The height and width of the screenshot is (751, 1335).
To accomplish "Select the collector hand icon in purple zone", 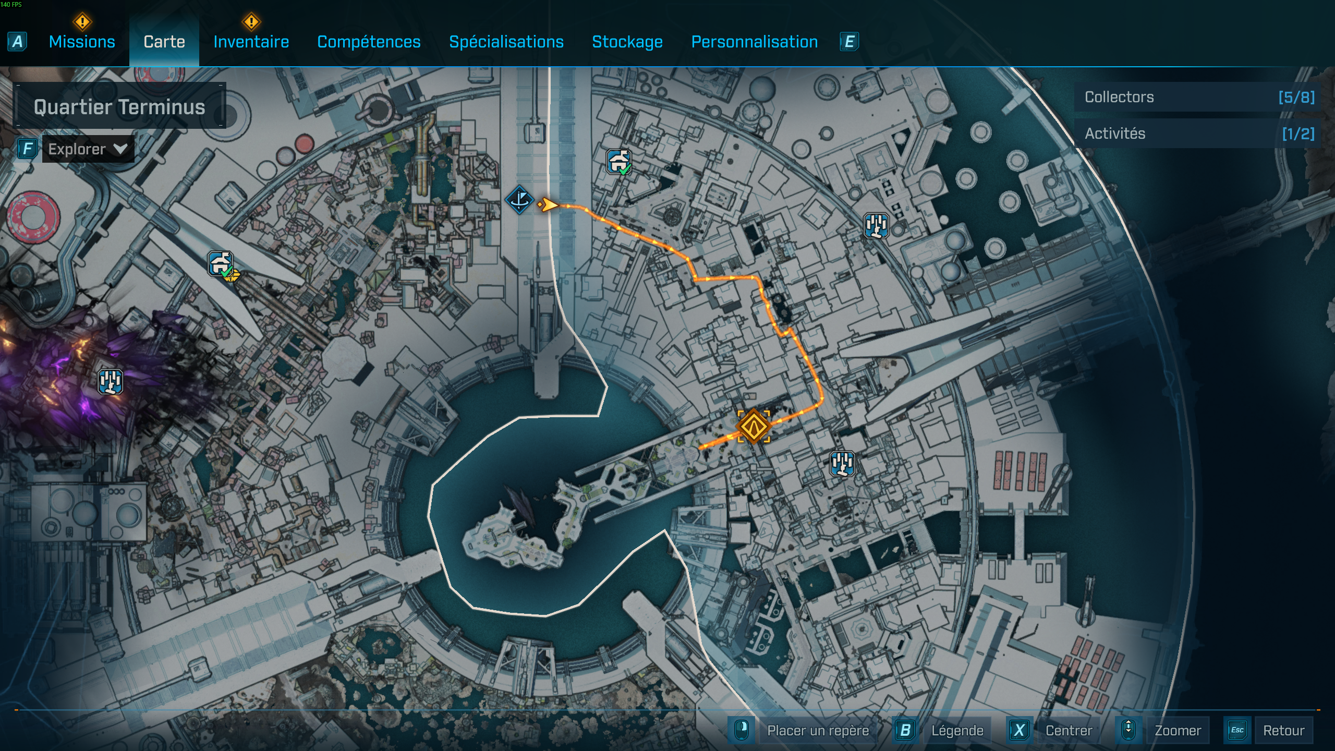I will (x=110, y=381).
